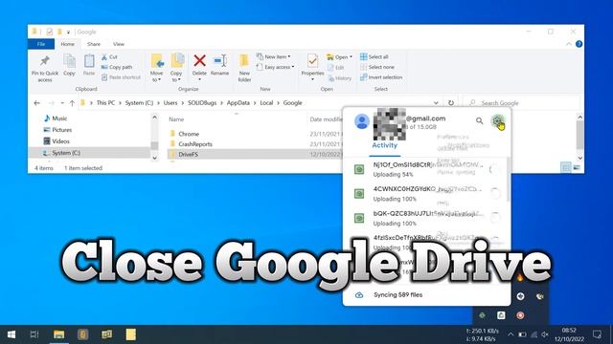Click Copy path in ribbon
This screenshot has height=344, width=613.
pyautogui.click(x=117, y=67)
